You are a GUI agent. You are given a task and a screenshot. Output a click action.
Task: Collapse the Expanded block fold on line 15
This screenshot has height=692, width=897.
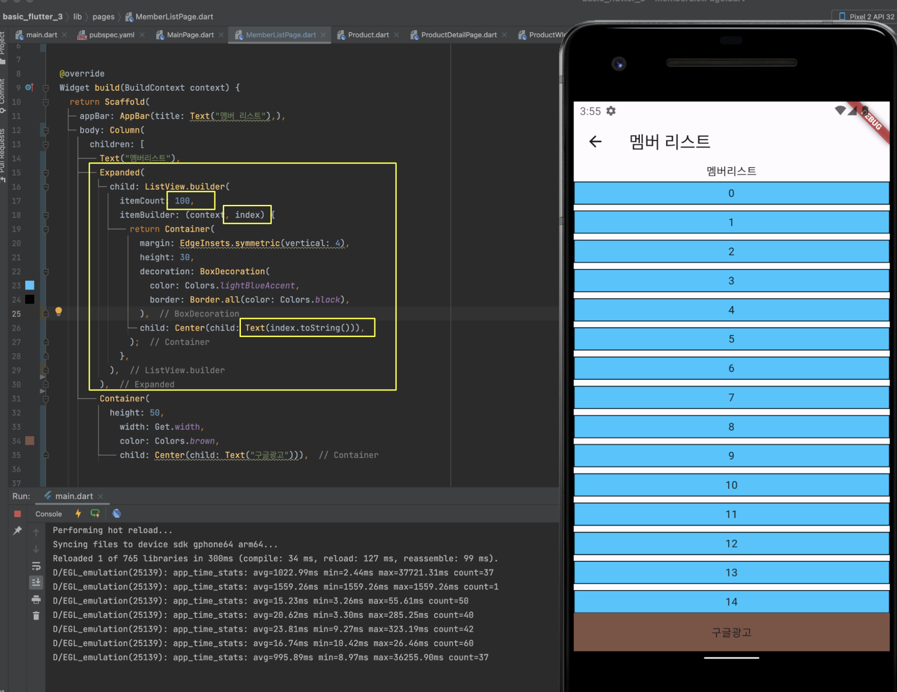[45, 173]
